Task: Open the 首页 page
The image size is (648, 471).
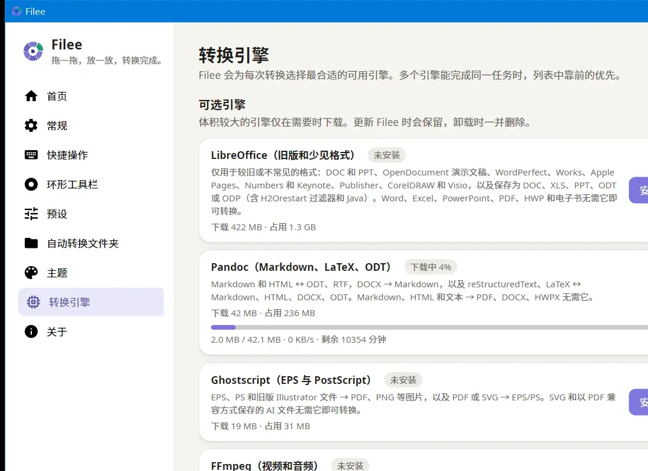Action: point(91,96)
